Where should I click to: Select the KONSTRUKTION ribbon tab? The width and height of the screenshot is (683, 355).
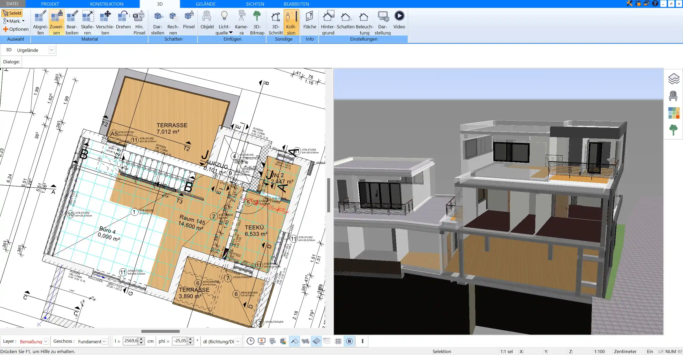pos(107,4)
